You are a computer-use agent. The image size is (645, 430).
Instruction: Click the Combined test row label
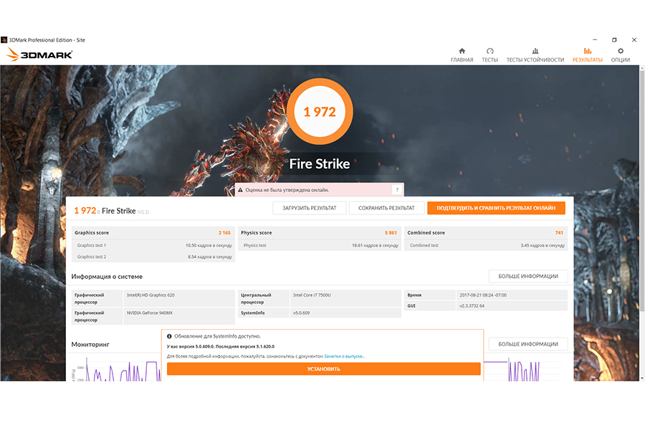(x=424, y=245)
